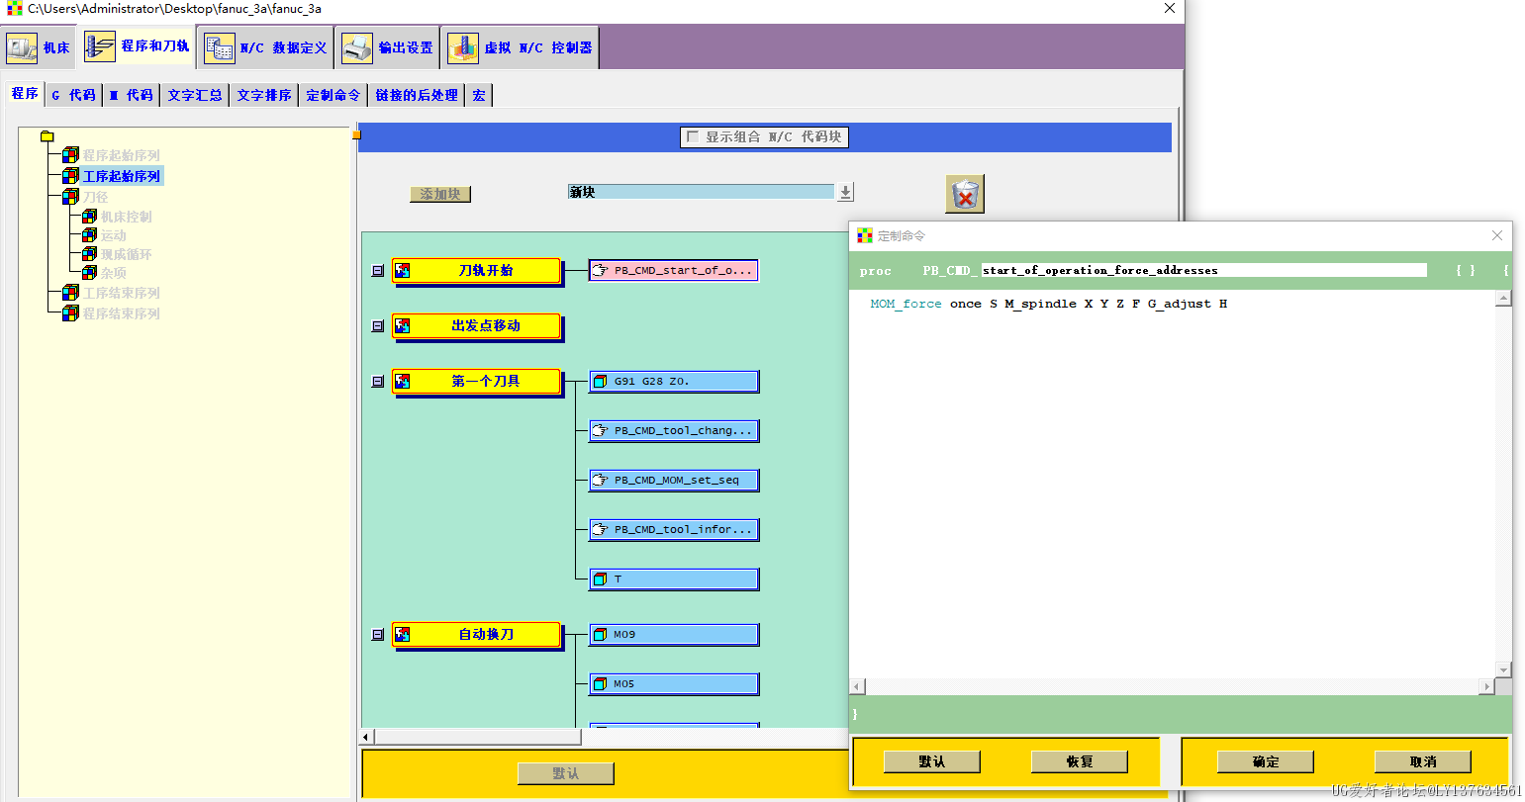The image size is (1525, 802).
Task: Edit the PB_CMD procedure name field
Action: coord(1203,270)
